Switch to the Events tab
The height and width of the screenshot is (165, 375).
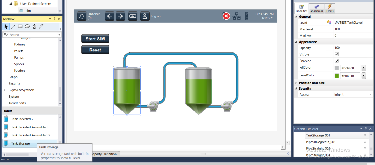coord(330,8)
